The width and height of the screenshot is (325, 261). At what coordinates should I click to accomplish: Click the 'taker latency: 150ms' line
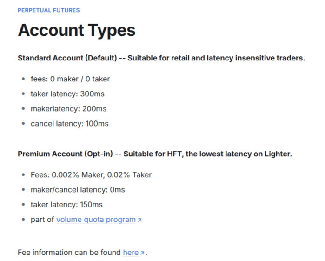(66, 205)
